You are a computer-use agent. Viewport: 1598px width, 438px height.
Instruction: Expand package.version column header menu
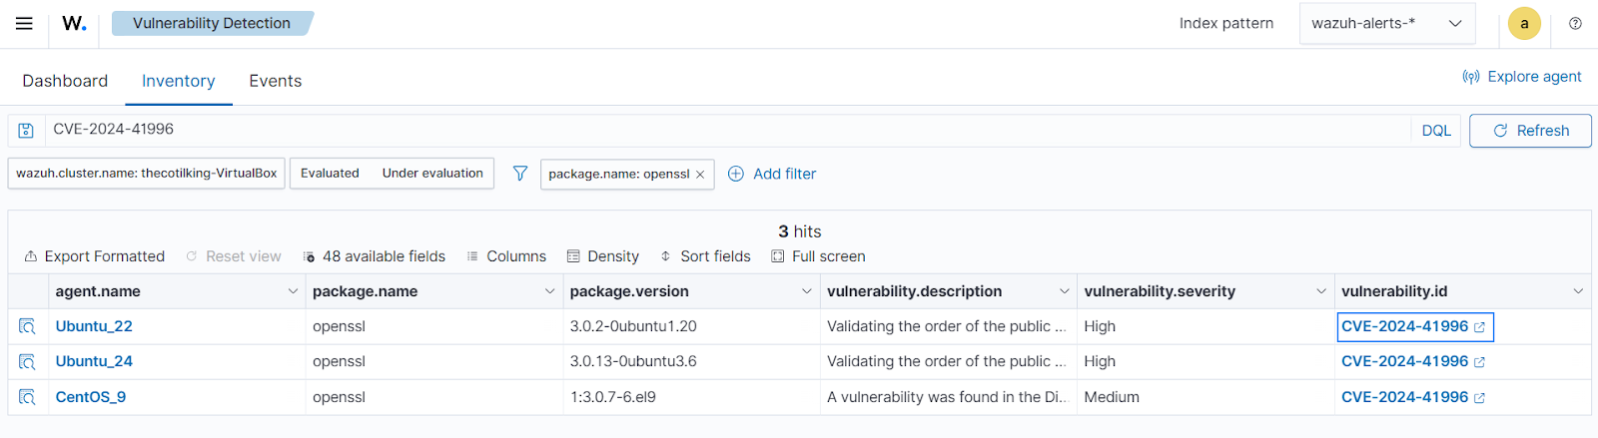(807, 291)
